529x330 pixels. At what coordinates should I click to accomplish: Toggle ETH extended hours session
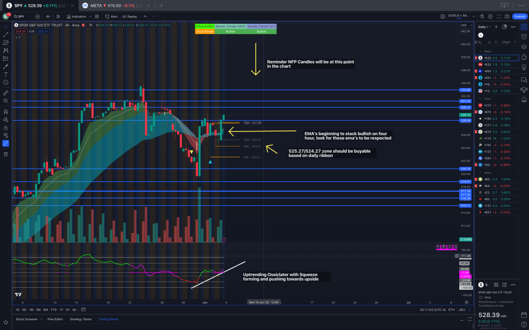point(452,309)
